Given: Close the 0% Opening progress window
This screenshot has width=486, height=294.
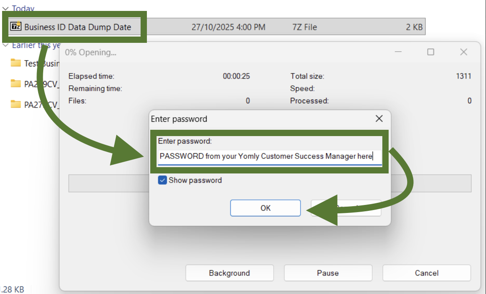Looking at the screenshot, I should [x=463, y=52].
